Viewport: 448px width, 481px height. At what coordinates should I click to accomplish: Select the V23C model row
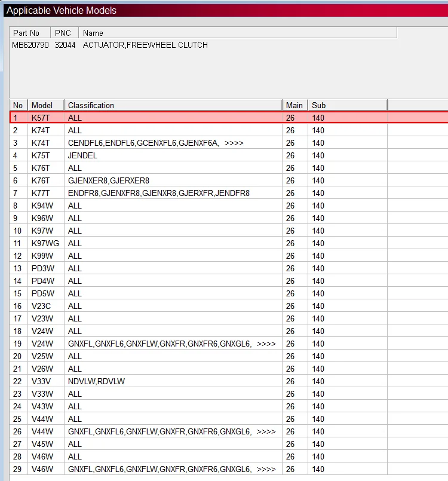(x=42, y=306)
